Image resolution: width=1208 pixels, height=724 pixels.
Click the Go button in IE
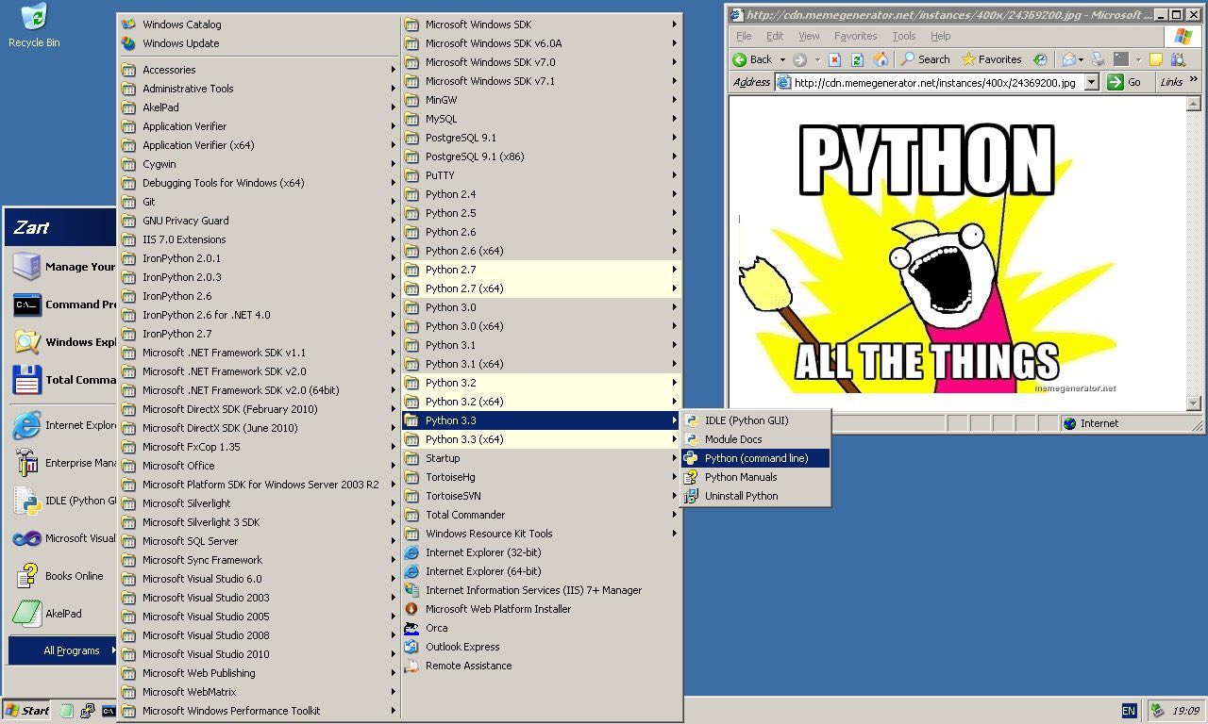tap(1125, 82)
